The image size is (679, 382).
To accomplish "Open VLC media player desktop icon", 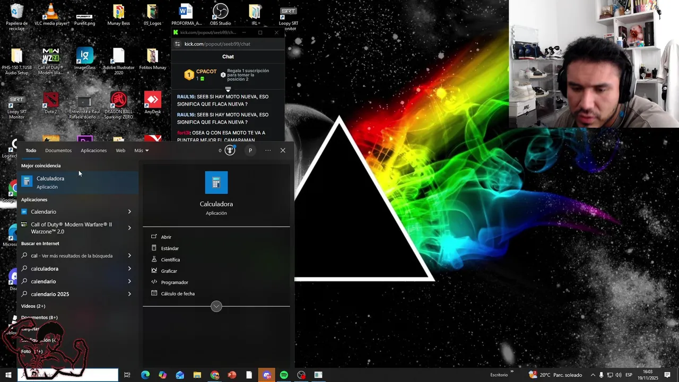I will [x=51, y=15].
